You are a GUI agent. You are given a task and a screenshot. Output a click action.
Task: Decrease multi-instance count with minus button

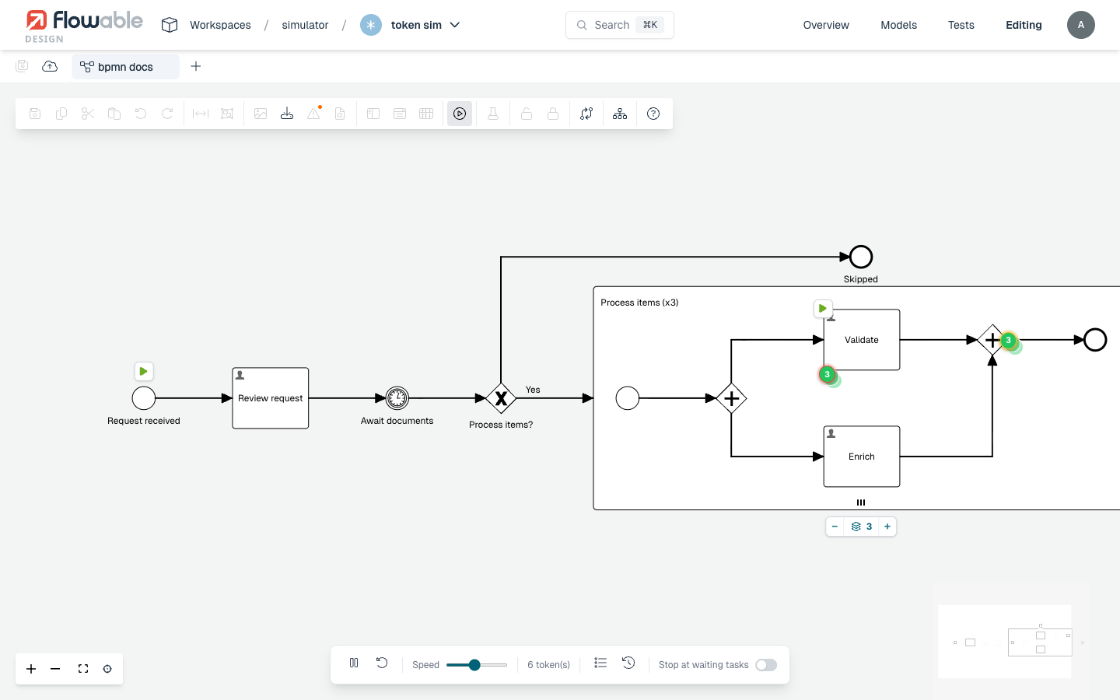coord(835,527)
